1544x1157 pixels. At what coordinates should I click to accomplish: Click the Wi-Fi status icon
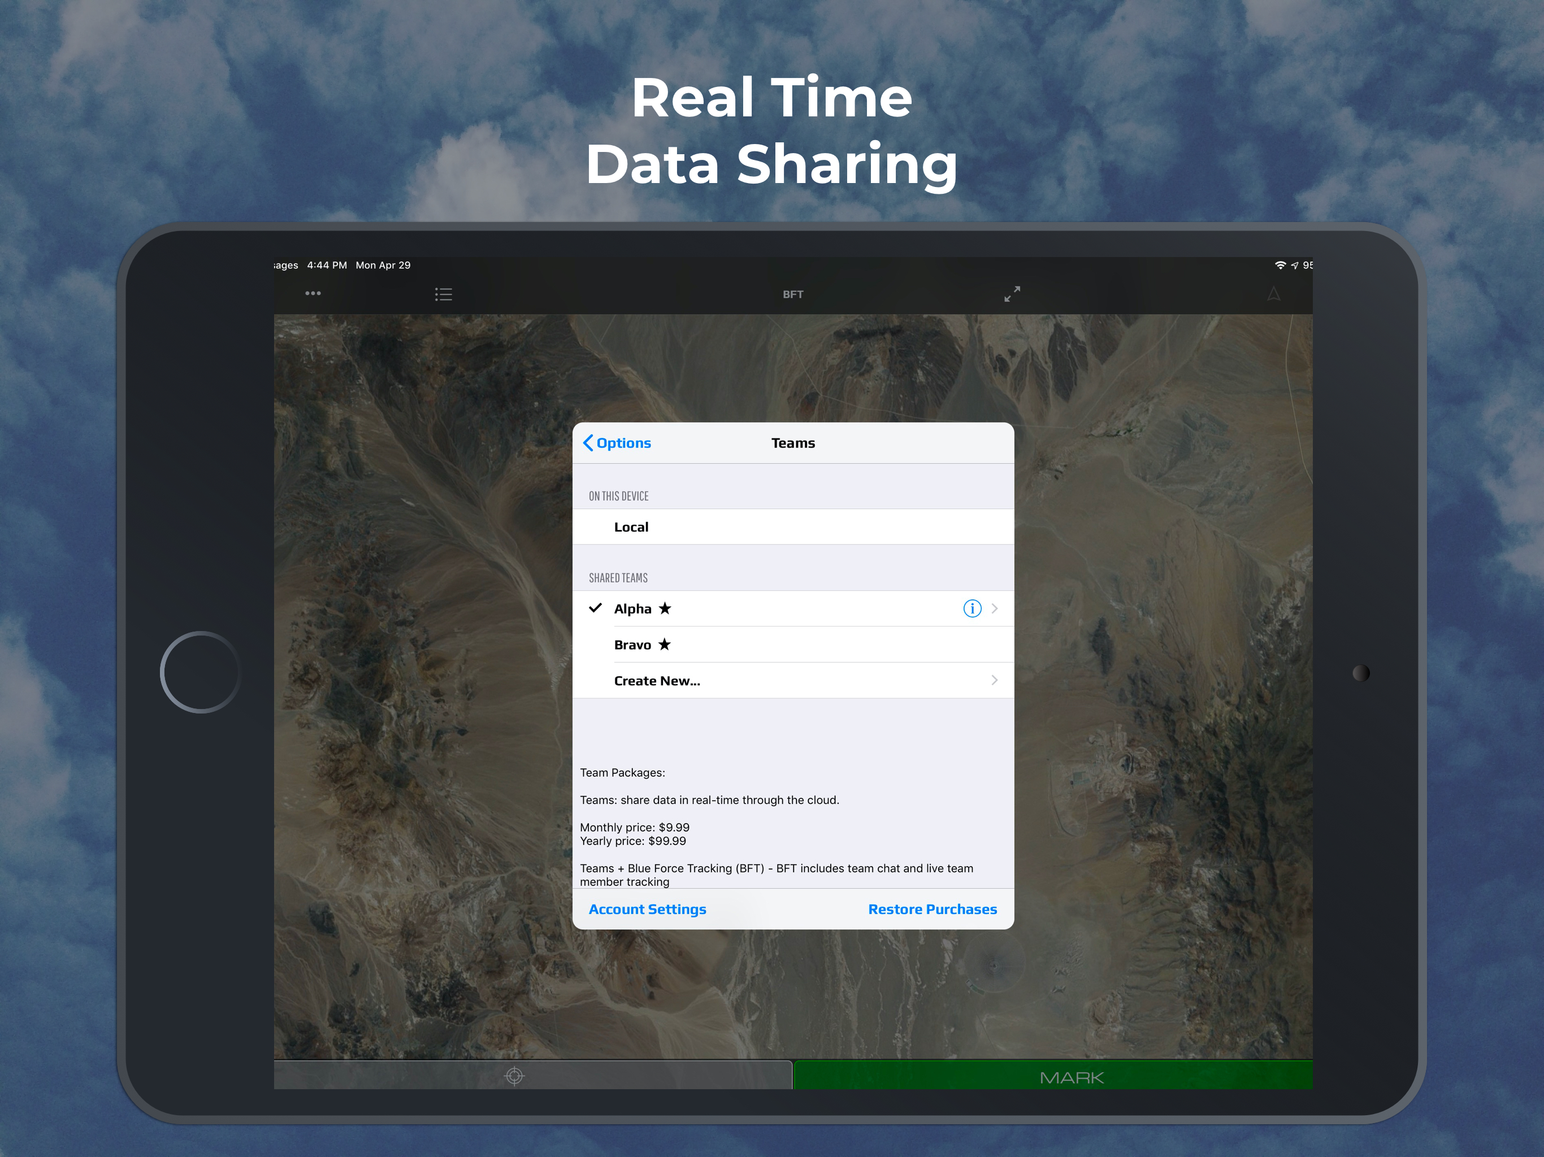click(x=1280, y=265)
